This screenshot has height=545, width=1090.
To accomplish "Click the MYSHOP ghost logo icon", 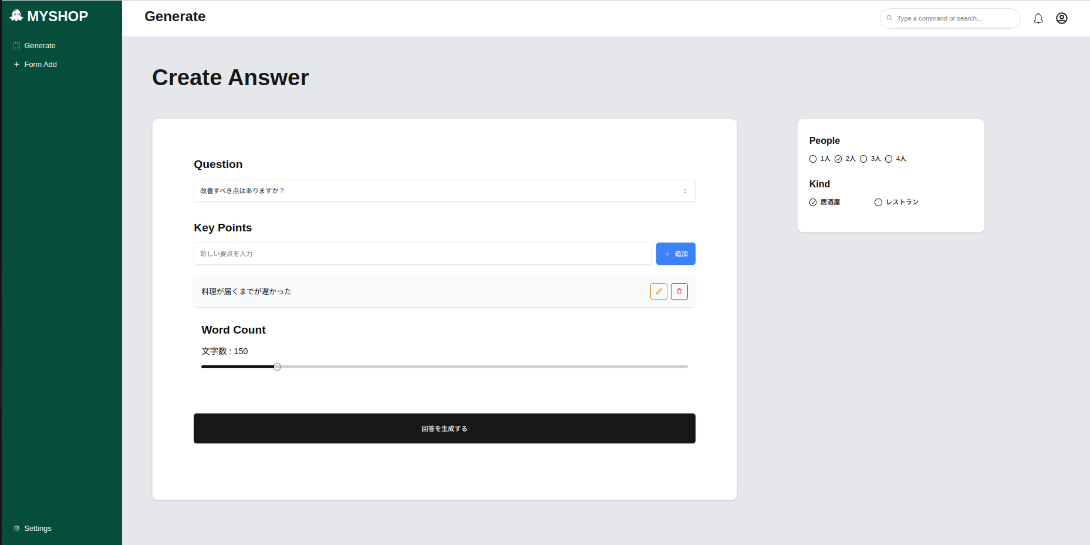I will 16,16.
